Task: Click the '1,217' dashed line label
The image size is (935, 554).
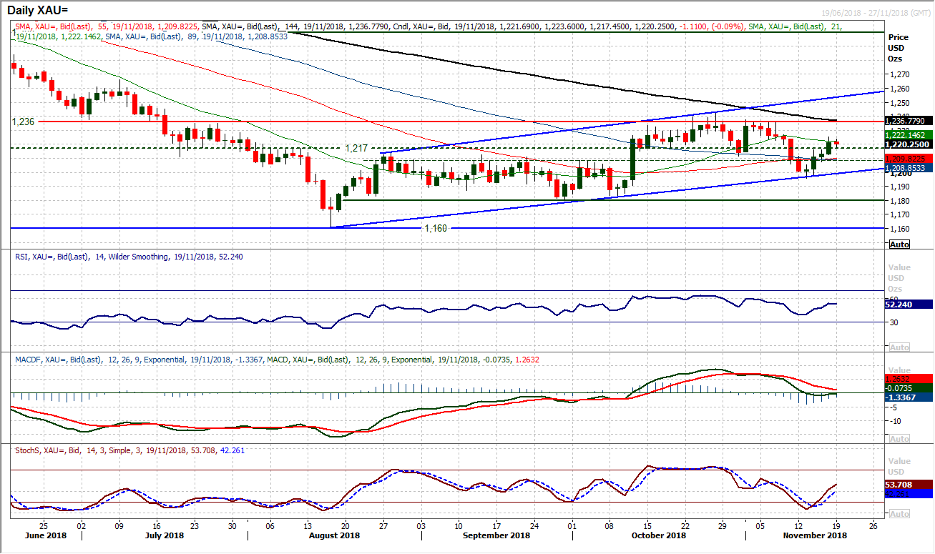Action: pos(357,148)
